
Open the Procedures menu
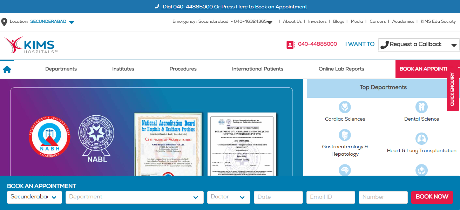(x=183, y=69)
